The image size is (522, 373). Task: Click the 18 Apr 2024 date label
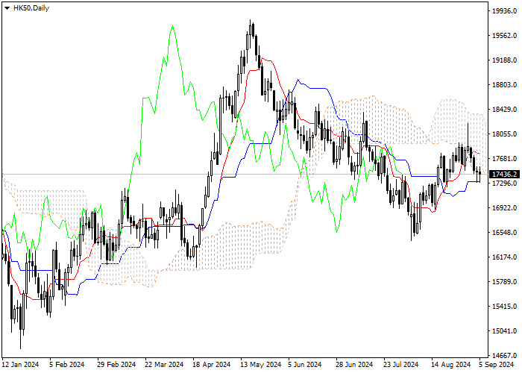pos(212,365)
